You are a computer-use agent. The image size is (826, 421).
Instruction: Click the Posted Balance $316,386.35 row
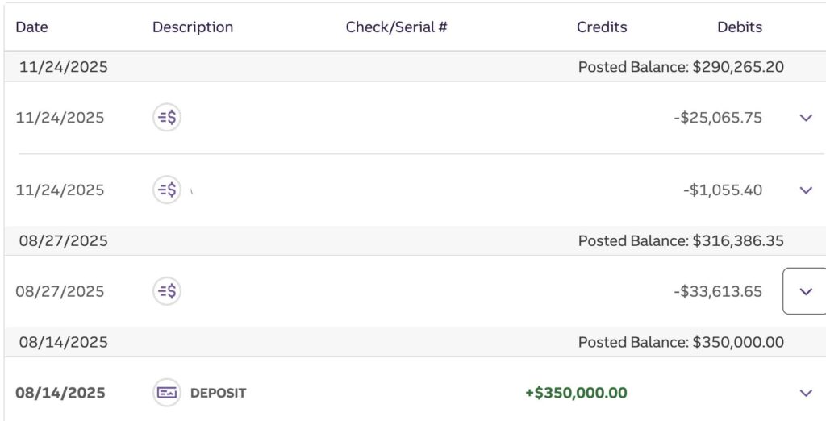click(681, 240)
